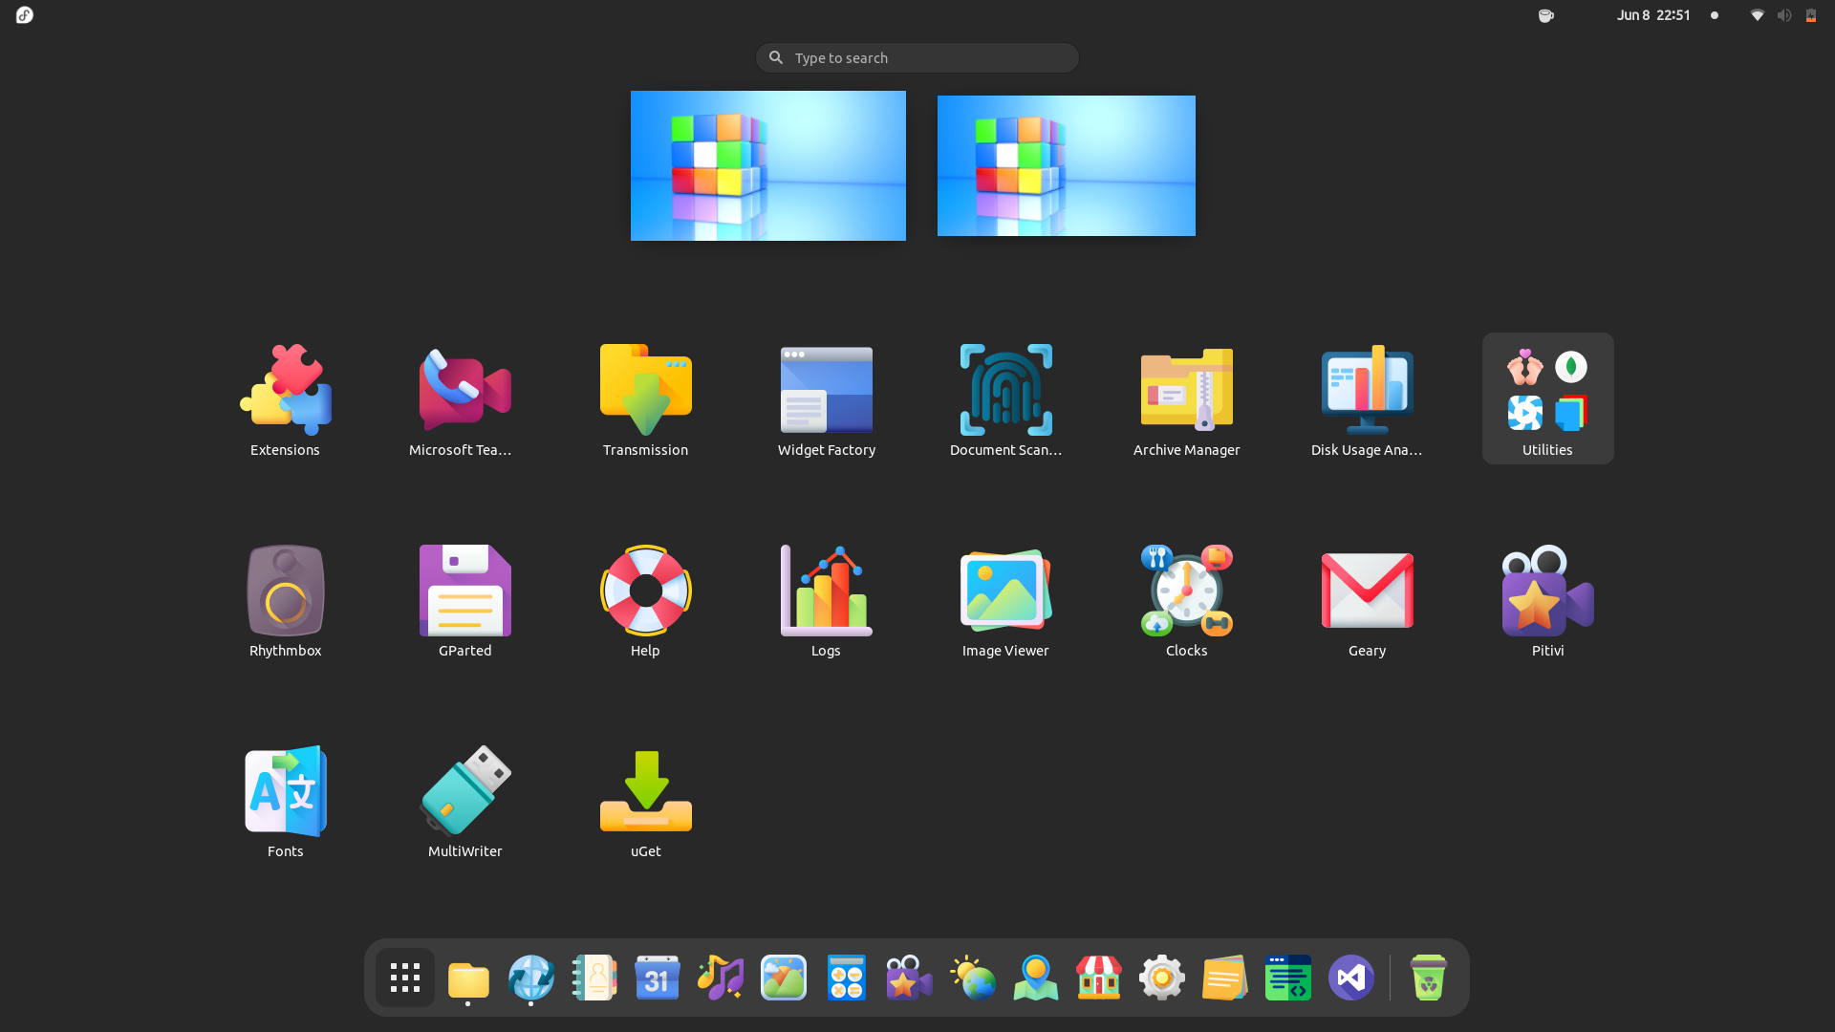Launch the code text editor in dock
1835x1032 pixels.
point(1288,978)
